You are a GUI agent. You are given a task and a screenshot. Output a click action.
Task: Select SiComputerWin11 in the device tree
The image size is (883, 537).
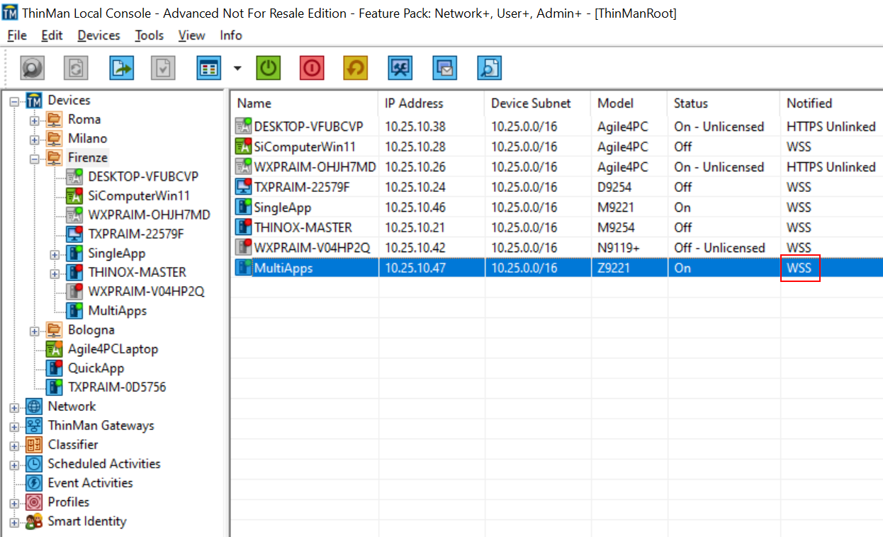(x=139, y=196)
